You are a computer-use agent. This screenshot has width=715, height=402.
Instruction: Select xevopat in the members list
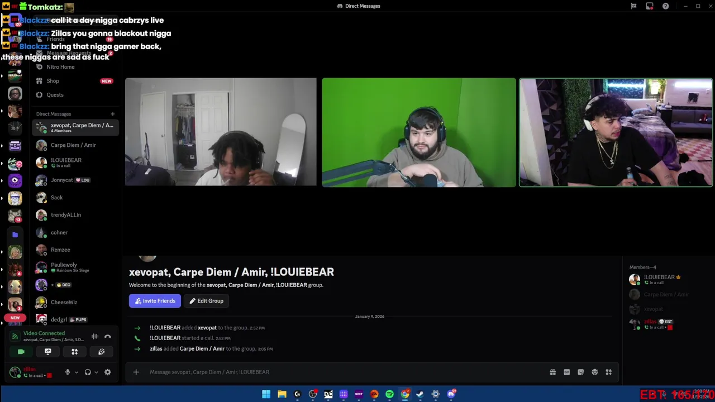[x=668, y=309]
